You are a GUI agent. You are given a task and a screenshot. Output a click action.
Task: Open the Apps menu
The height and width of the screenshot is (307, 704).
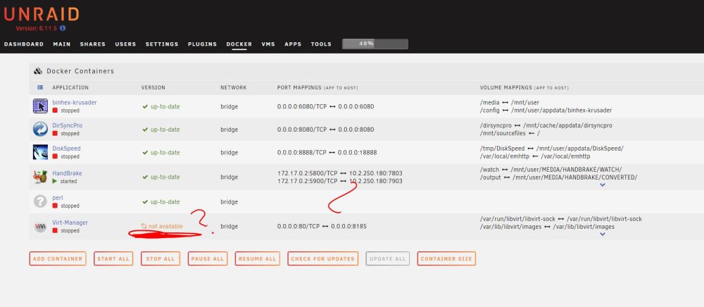(293, 44)
